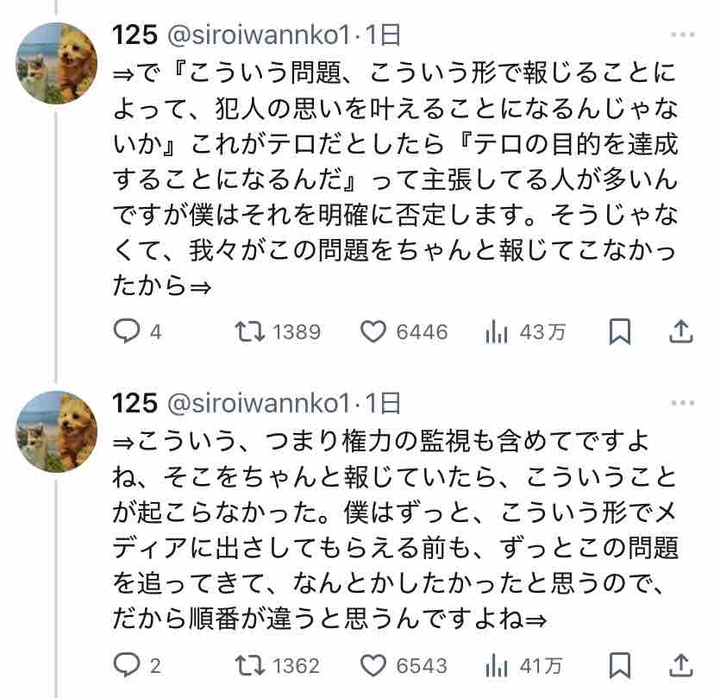The image size is (714, 698).
Task: Bookmark the second tweet
Action: pos(620,665)
